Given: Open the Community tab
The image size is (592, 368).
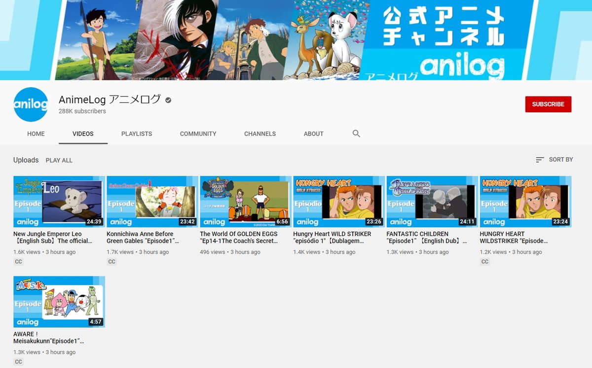Looking at the screenshot, I should (x=198, y=134).
